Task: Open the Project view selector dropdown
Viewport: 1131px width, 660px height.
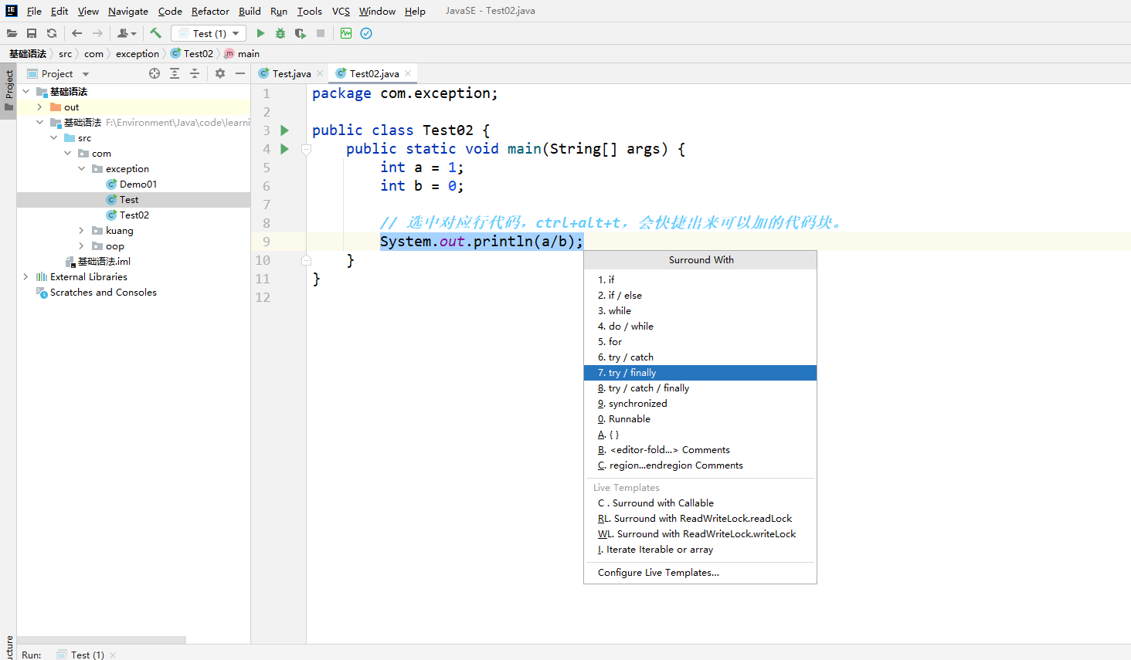Action: 86,74
